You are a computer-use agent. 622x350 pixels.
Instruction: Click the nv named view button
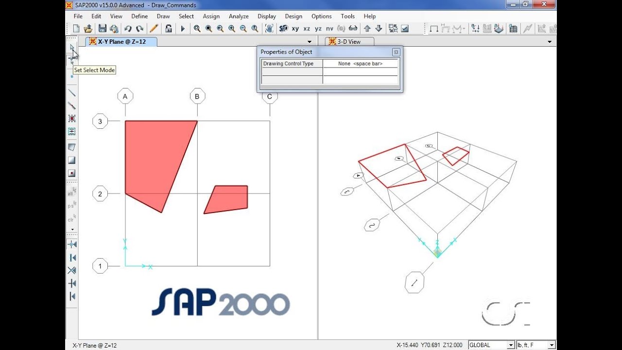[x=330, y=29]
